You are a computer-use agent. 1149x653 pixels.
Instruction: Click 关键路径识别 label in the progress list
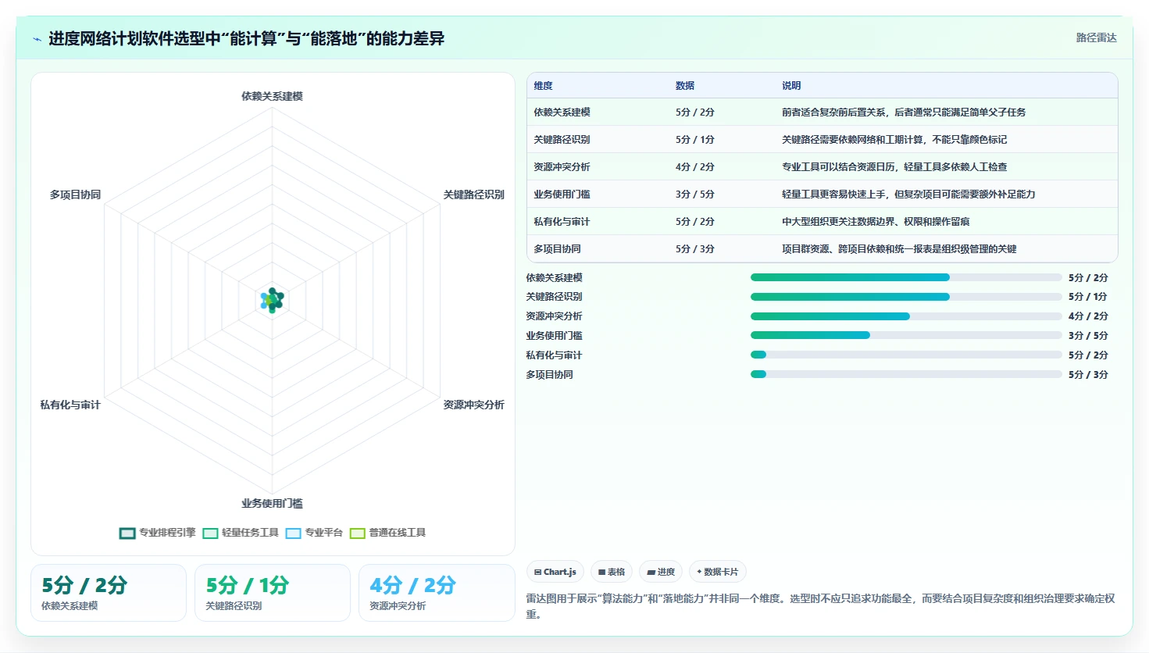(x=554, y=297)
